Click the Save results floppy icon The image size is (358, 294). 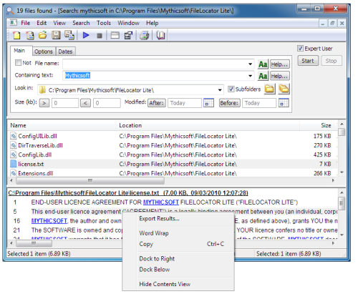pos(56,35)
